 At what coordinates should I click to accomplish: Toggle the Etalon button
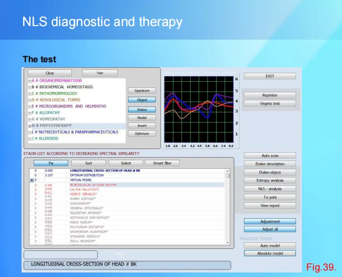[x=142, y=109]
